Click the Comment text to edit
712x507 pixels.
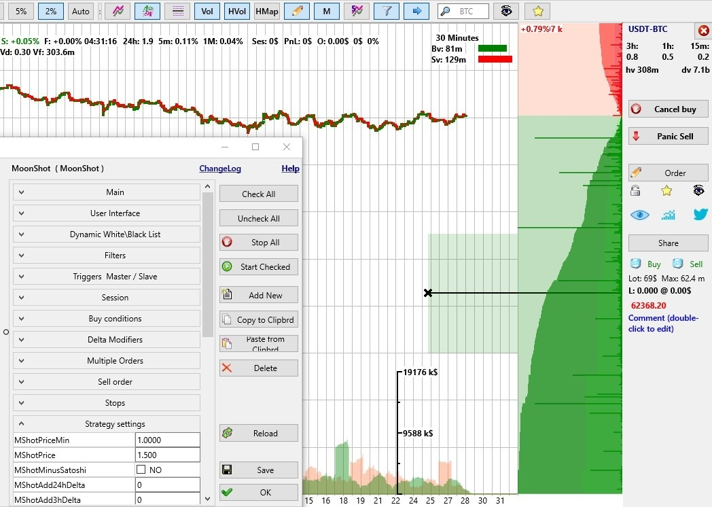[663, 324]
